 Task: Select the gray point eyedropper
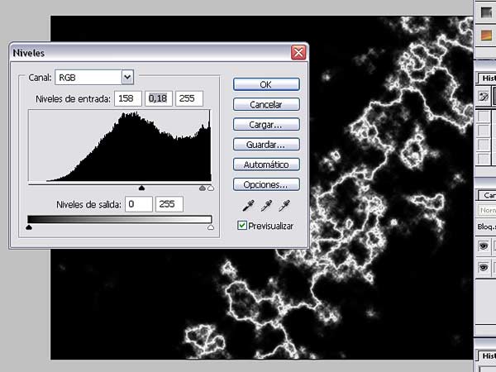(266, 206)
